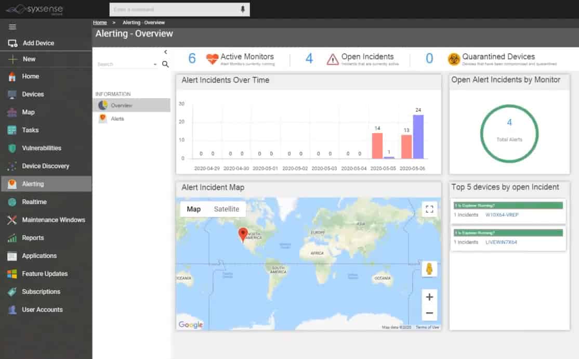Open the hamburger menu icon
This screenshot has height=359, width=579.
(x=12, y=27)
